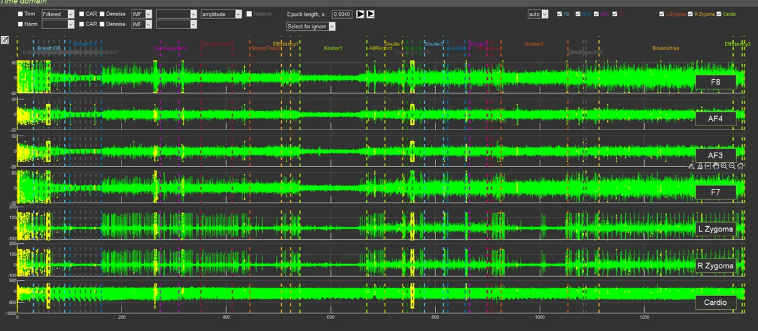Uncheck the Cardio channel checkbox
The height and width of the screenshot is (331, 758).
719,14
